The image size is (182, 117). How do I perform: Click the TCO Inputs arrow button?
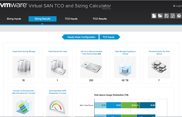110,37
